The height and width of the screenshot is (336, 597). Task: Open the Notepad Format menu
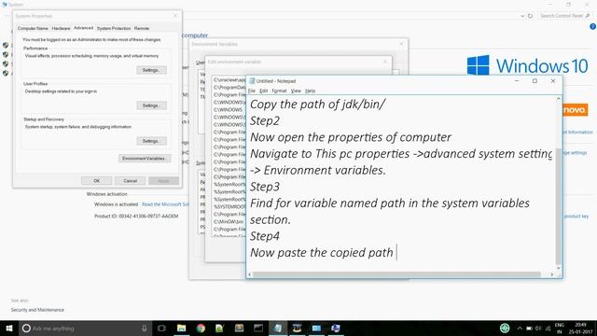[x=279, y=91]
